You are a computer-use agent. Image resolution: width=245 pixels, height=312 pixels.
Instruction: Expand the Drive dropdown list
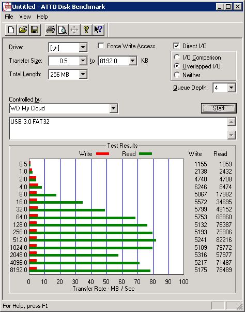83,47
